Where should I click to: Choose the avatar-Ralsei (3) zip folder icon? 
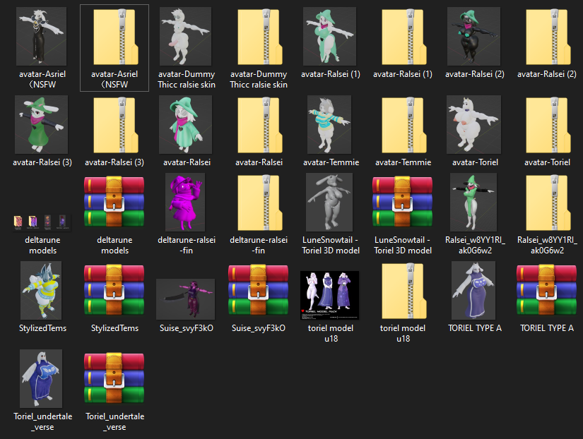point(116,125)
